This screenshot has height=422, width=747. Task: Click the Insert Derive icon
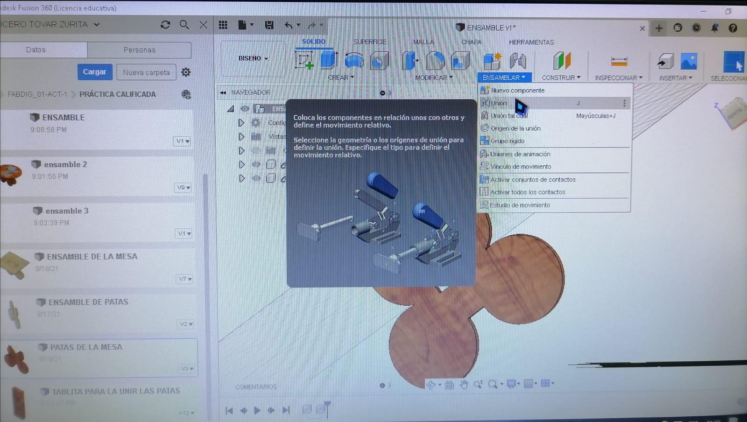point(665,61)
